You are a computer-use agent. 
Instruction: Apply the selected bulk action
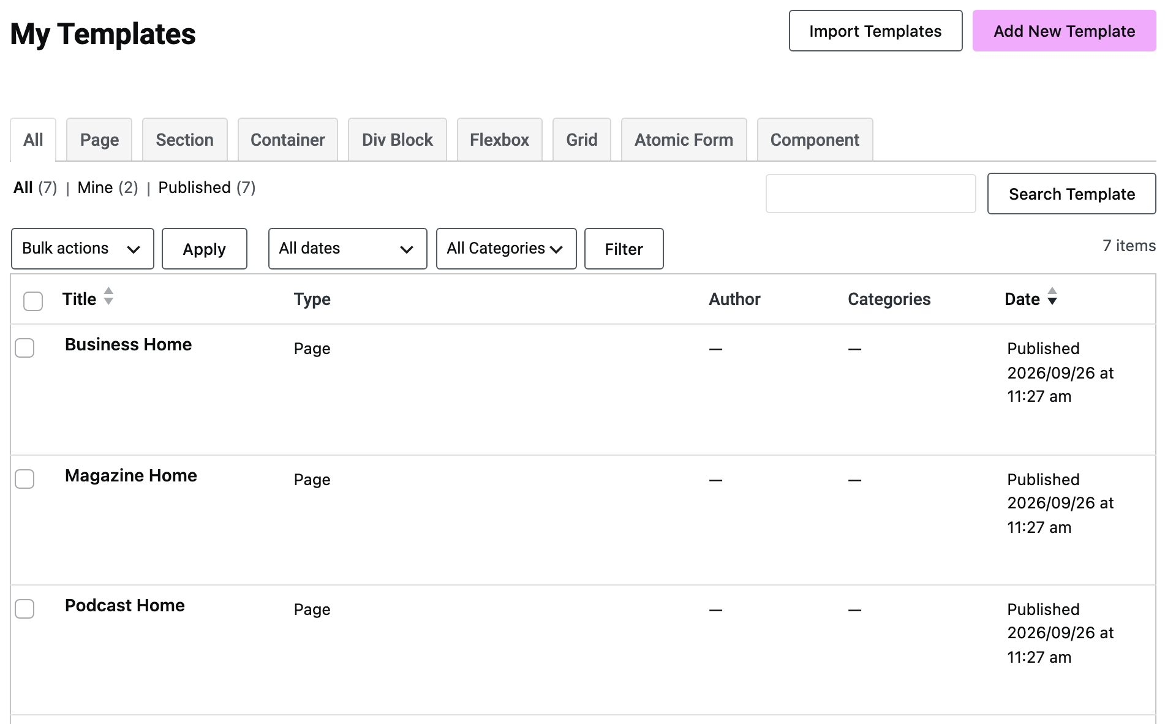click(205, 249)
